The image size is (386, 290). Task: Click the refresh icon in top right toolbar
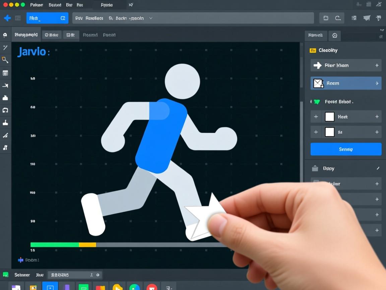338,18
